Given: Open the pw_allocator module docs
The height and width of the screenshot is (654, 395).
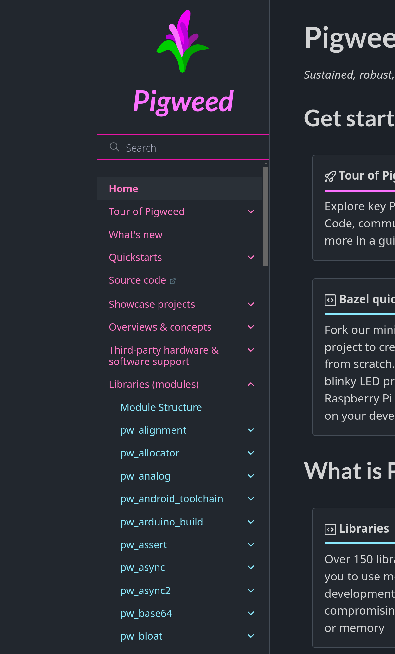Looking at the screenshot, I should coord(150,453).
